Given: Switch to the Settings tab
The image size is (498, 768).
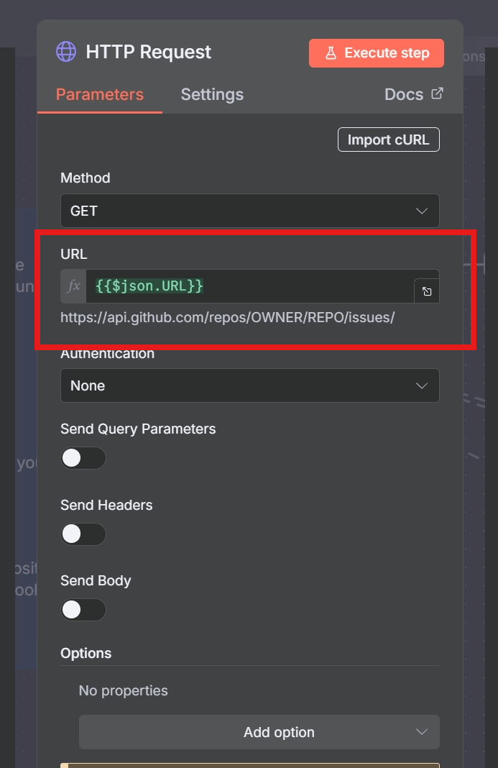Looking at the screenshot, I should 211,94.
